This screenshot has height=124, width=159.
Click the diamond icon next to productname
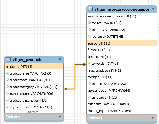[7, 73]
